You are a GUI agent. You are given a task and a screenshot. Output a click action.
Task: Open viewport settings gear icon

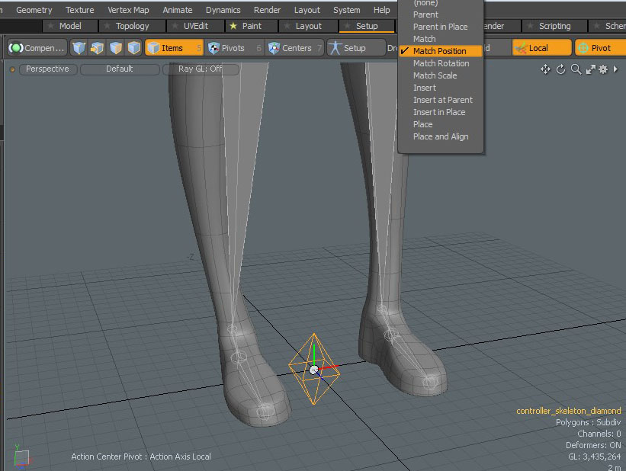[x=603, y=69]
